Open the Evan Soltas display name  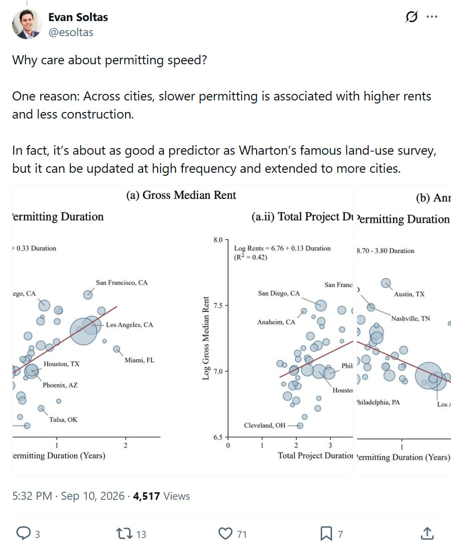(78, 17)
